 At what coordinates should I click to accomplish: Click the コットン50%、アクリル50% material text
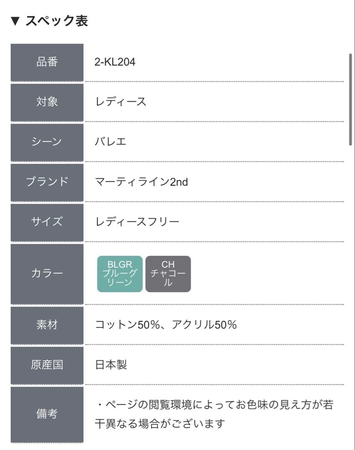[x=166, y=325]
